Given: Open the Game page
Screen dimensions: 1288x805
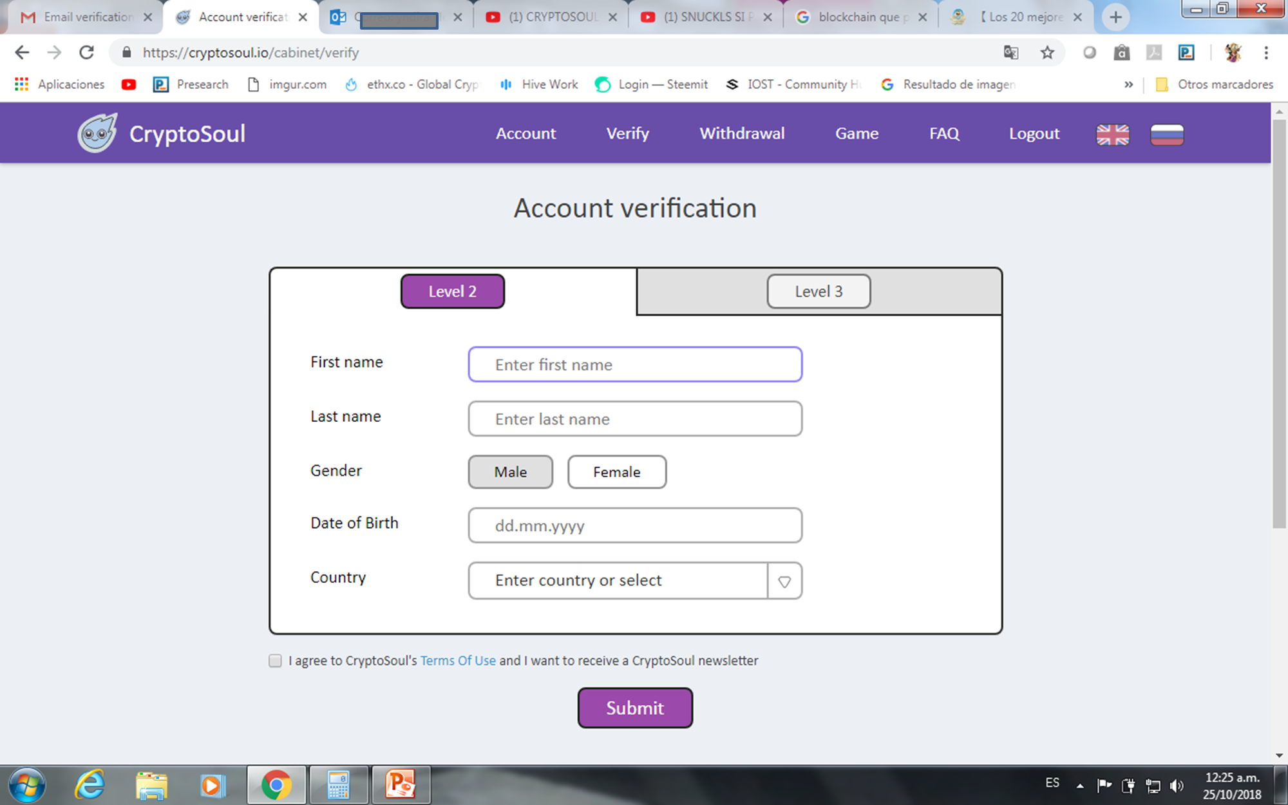Looking at the screenshot, I should click(857, 133).
